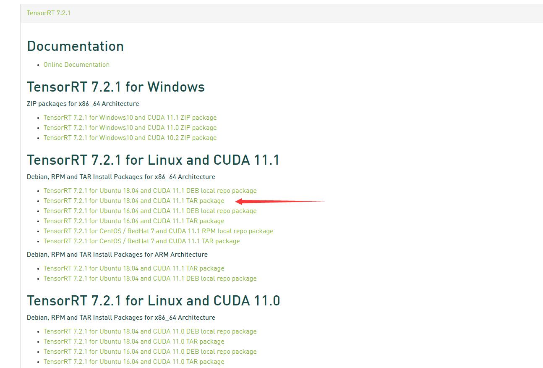This screenshot has width=543, height=368.
Task: Download ARM Ubuntu 18.04 CUDA 11.1 DEB package
Action: (x=150, y=279)
